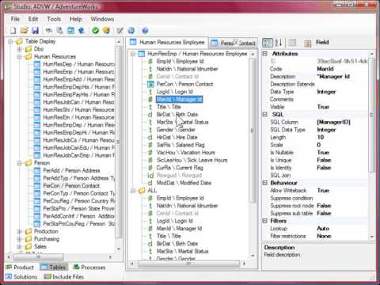Image resolution: width=380 pixels, height=285 pixels.
Task: Select NatIdn \ National Idnumber under HumResEmp
Action: coord(187,69)
